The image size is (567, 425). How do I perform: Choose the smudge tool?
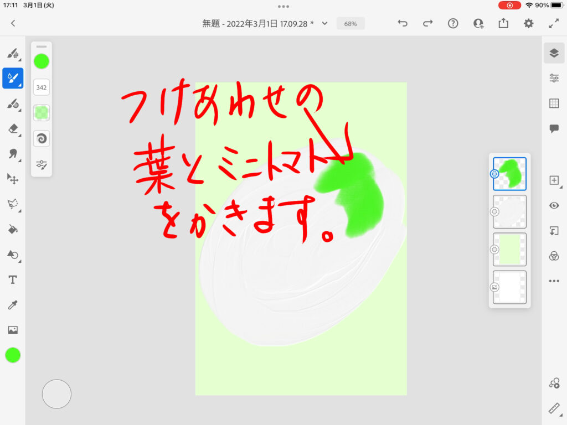pyautogui.click(x=12, y=154)
